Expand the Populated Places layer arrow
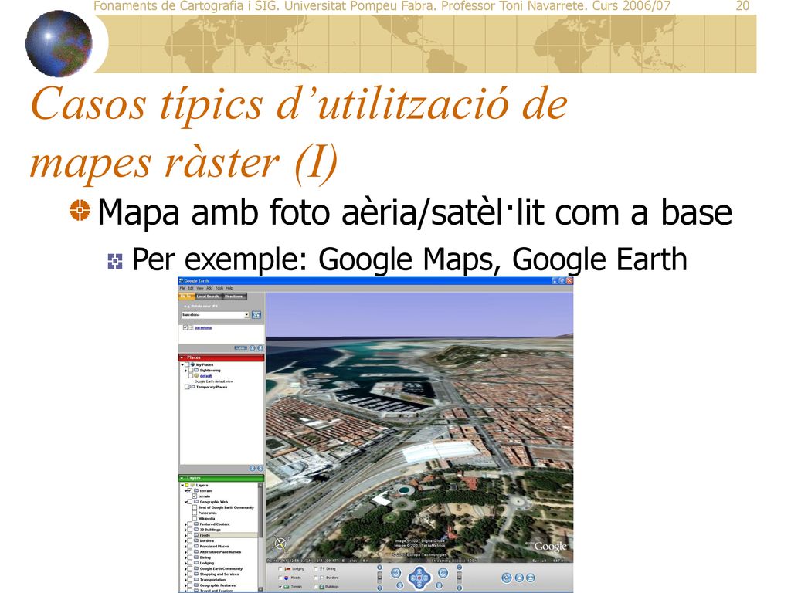This screenshot has width=791, height=593. (x=185, y=547)
